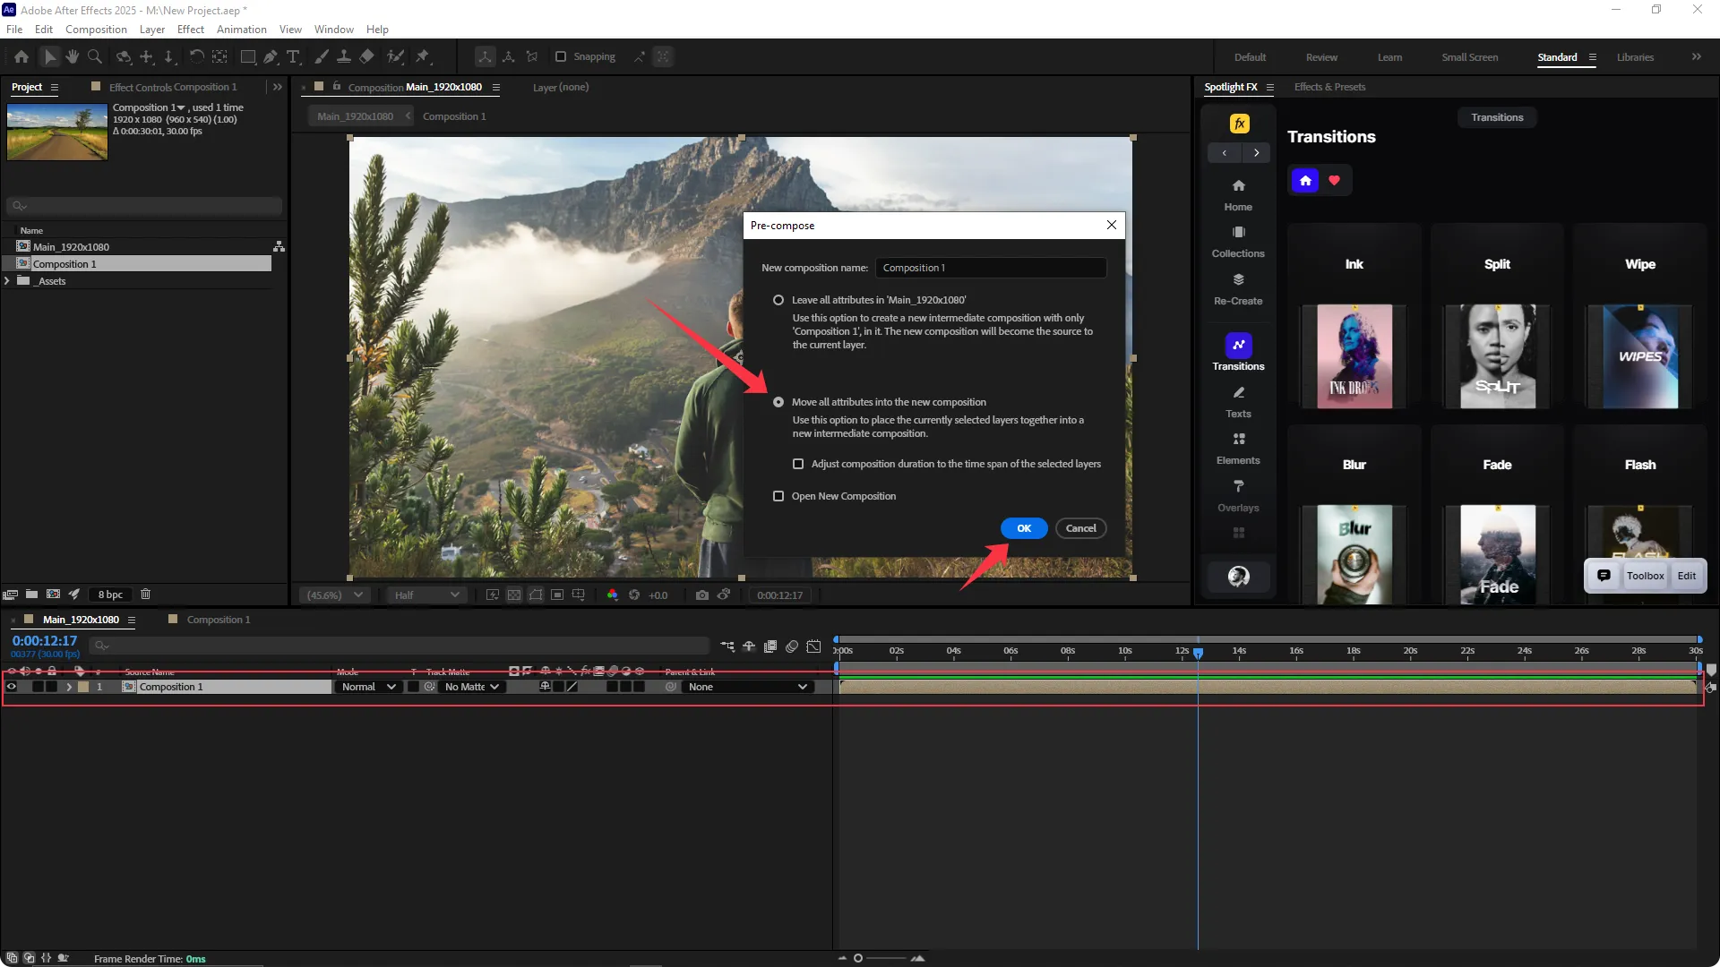
Task: Click the new composition name field
Action: click(x=991, y=268)
